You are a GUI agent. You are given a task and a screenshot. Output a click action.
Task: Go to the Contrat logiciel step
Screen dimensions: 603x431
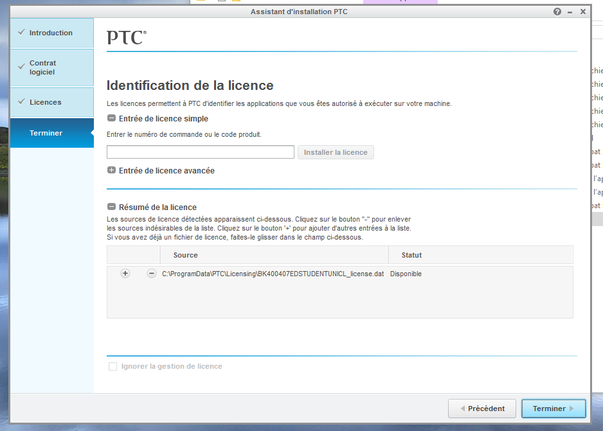pyautogui.click(x=52, y=67)
